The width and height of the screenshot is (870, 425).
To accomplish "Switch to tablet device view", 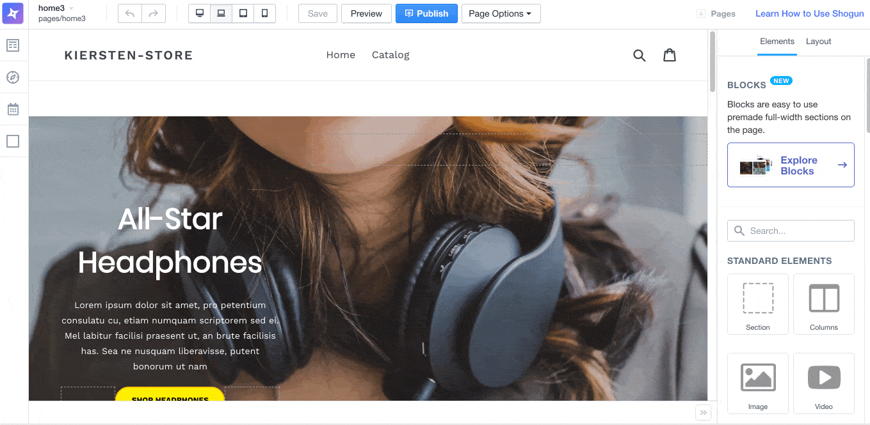I will (x=243, y=13).
